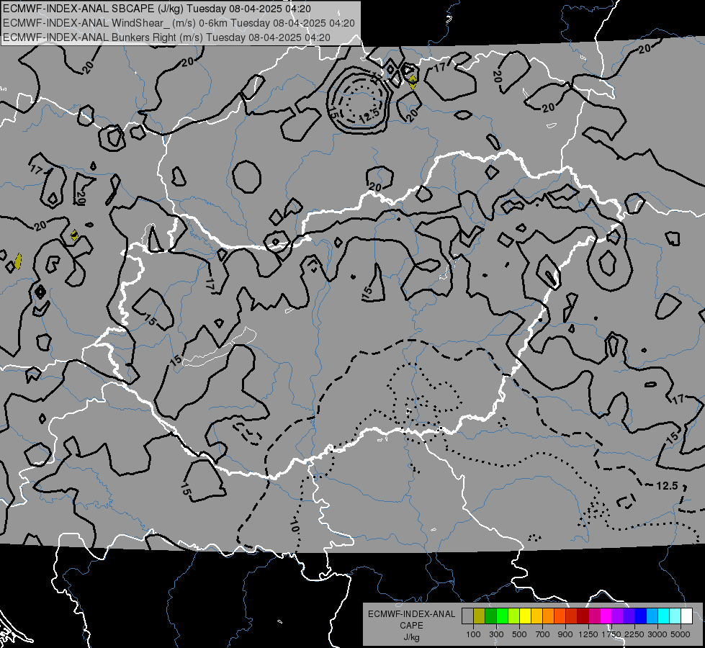The image size is (705, 648).
Task: Click the legend value 900
Action: (565, 634)
